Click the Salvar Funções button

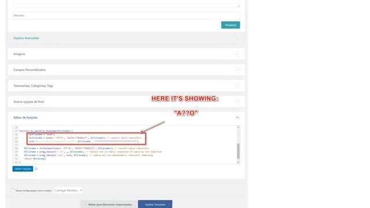(x=23, y=169)
